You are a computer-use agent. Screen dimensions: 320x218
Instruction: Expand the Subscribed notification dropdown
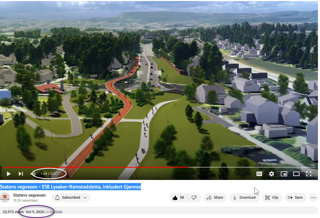(71, 197)
